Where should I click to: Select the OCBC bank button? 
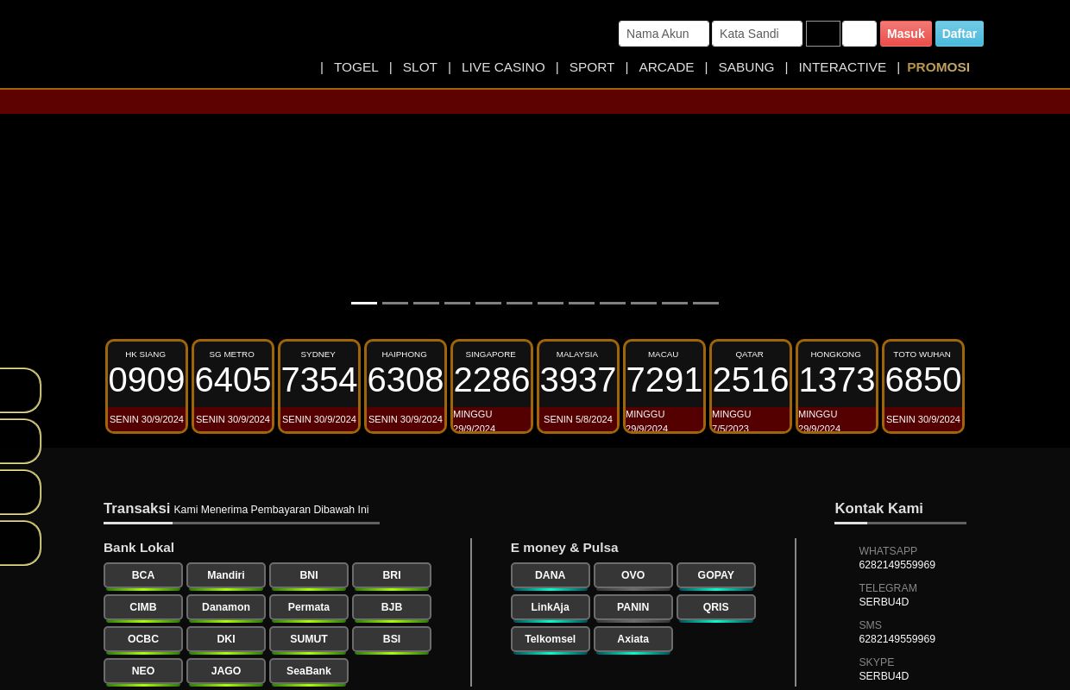coord(143,639)
